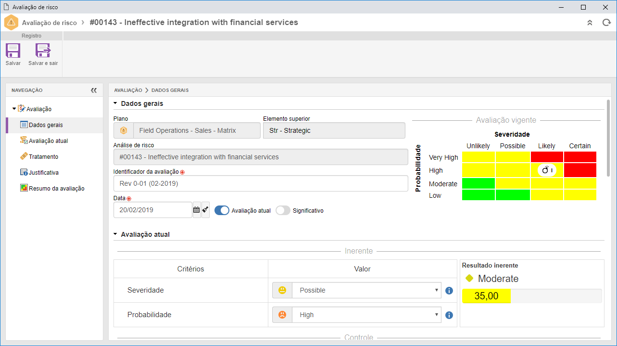
Task: Collapse header with double up chevrons
Action: pyautogui.click(x=590, y=23)
